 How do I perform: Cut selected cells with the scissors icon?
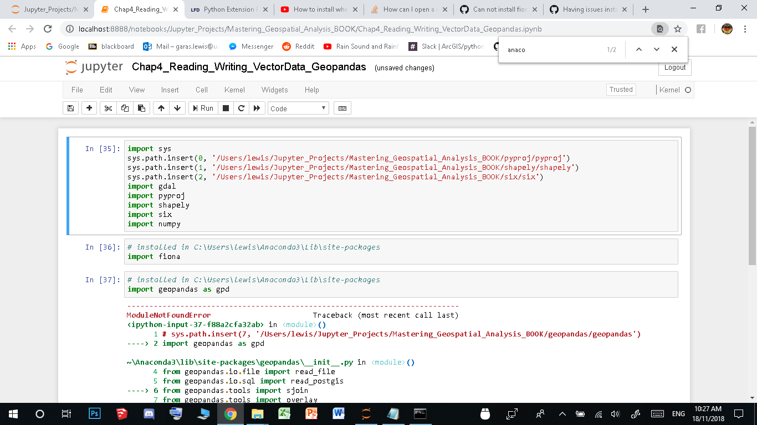[x=108, y=108]
